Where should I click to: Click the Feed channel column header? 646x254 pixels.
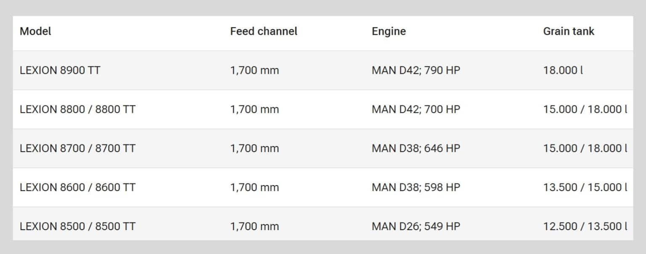[263, 31]
